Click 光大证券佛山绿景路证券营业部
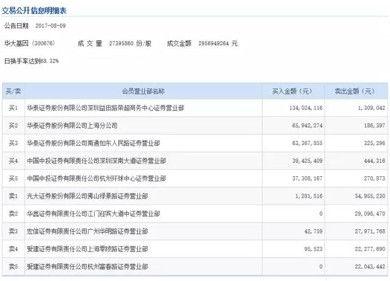 click(x=87, y=196)
